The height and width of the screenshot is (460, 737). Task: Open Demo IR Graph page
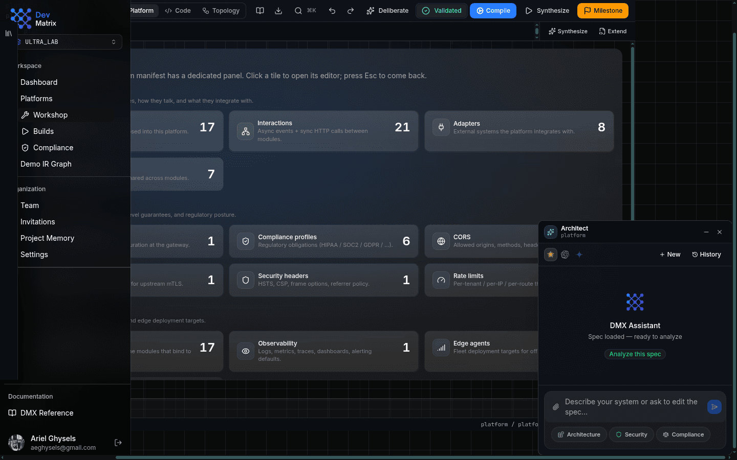pos(46,164)
